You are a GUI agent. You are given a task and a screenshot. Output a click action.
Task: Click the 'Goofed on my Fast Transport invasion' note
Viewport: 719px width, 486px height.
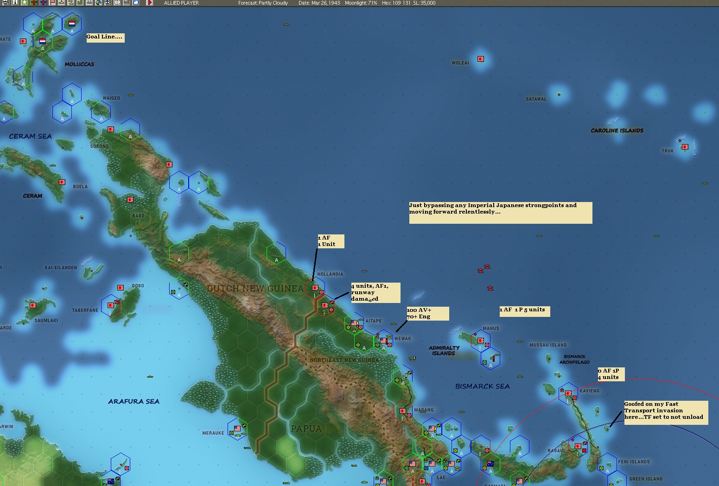pos(666,412)
